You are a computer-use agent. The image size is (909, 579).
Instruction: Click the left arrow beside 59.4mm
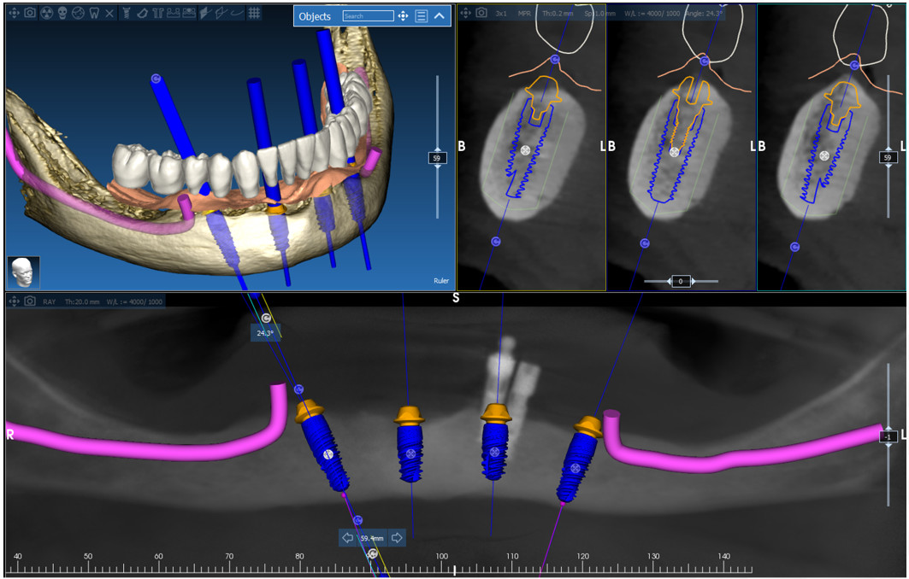[x=347, y=538]
